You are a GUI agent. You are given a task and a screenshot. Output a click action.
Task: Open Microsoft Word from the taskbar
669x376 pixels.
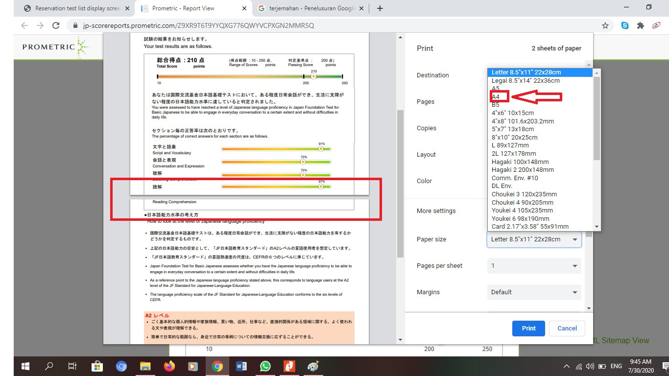point(241,366)
